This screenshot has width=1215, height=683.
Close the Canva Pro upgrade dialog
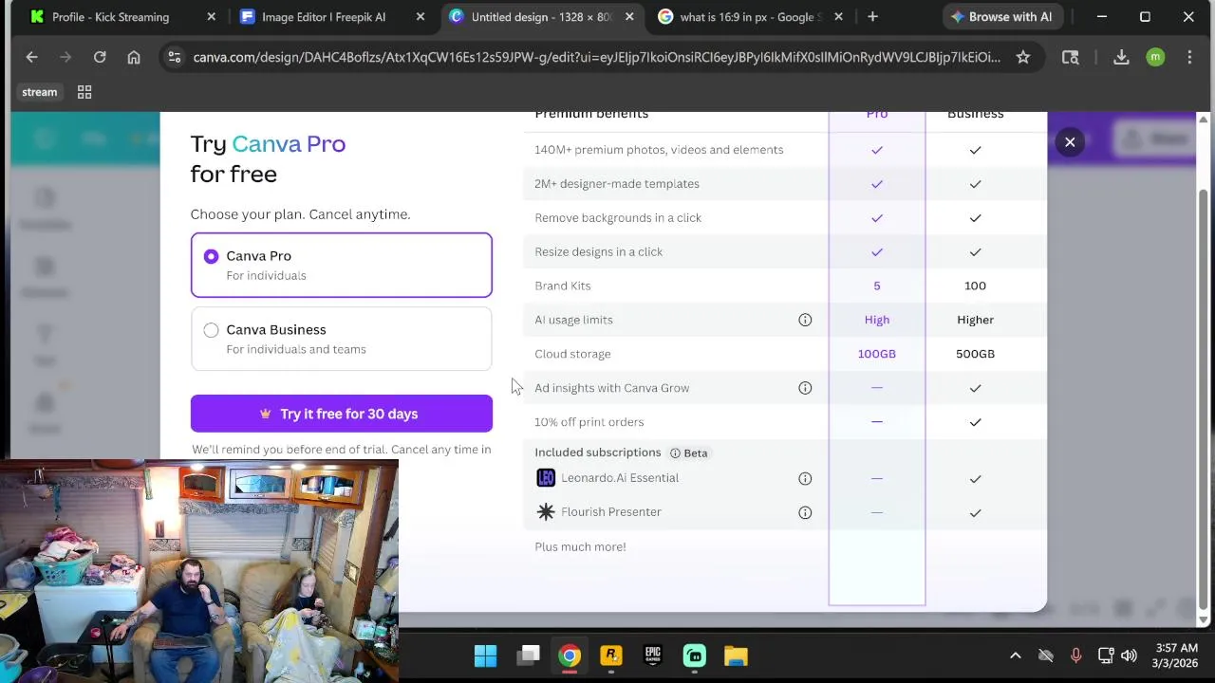click(x=1070, y=142)
